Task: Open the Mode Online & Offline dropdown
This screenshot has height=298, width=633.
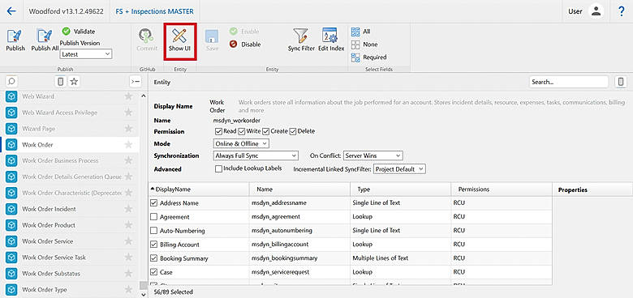Action: pyautogui.click(x=241, y=143)
